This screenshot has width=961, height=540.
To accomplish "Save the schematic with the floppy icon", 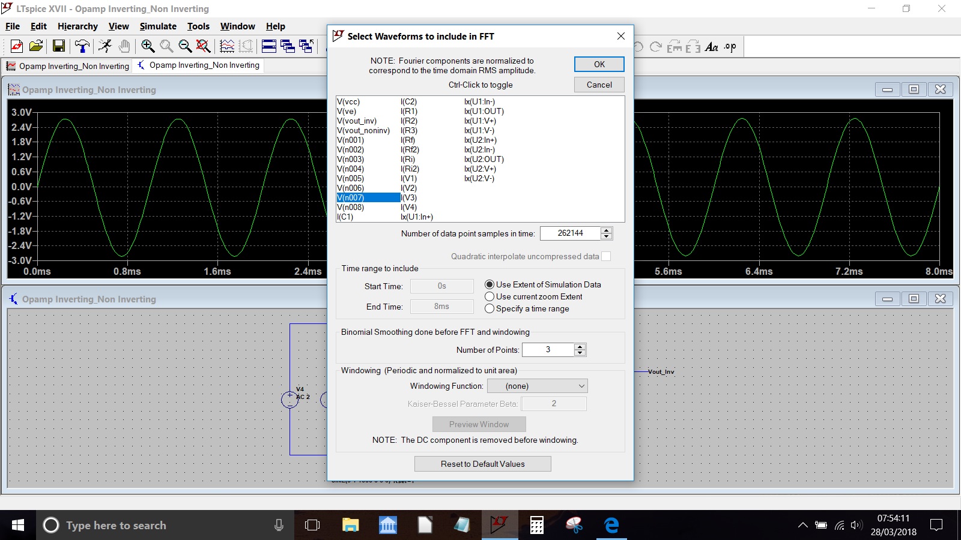I will click(58, 46).
